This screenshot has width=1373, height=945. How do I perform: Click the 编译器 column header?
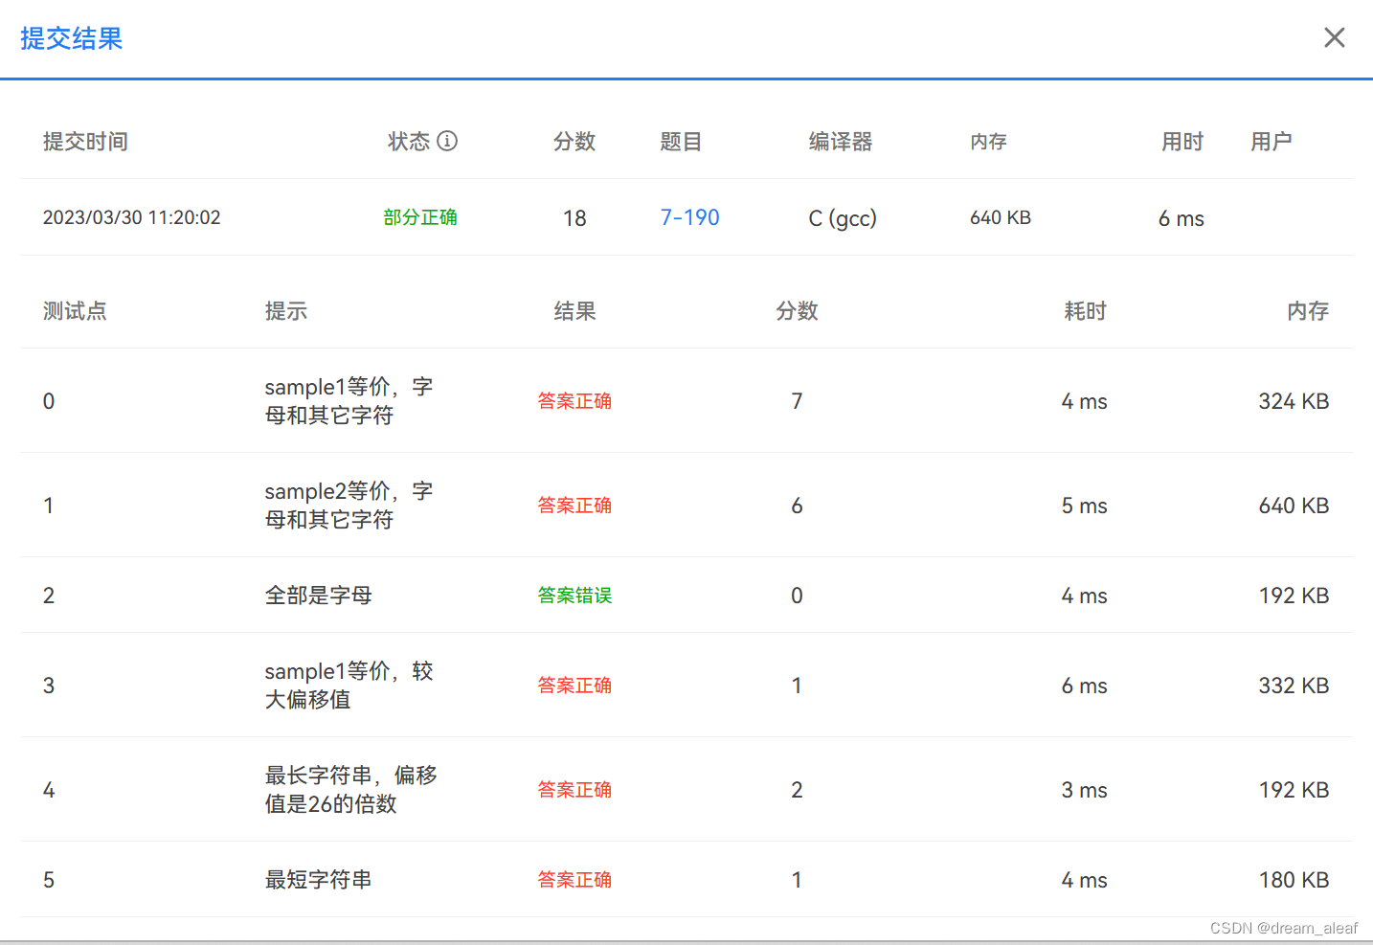tap(841, 142)
